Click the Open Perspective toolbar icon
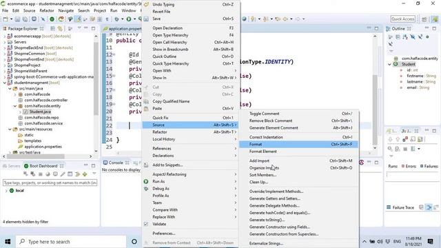 pos(424,19)
